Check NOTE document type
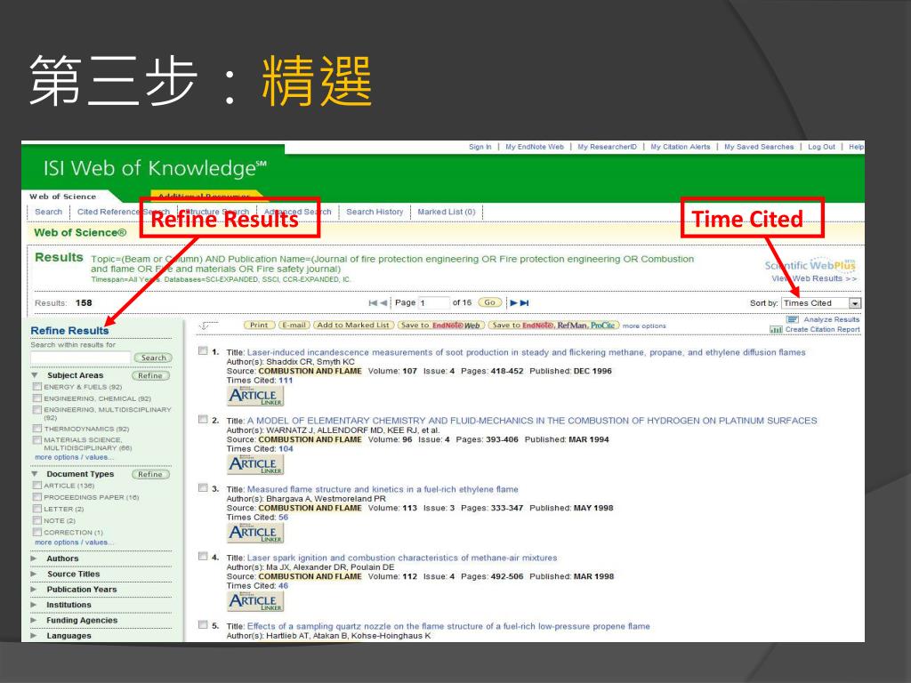The width and height of the screenshot is (911, 683). pos(37,520)
